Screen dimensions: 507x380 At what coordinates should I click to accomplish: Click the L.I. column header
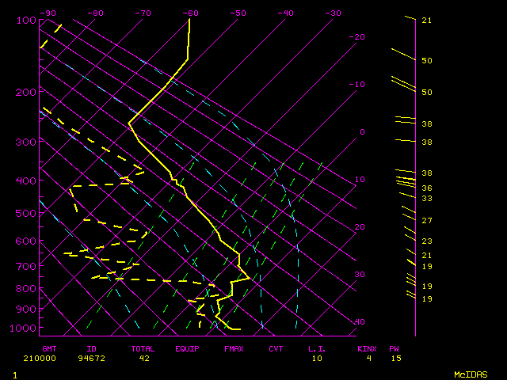(318, 348)
